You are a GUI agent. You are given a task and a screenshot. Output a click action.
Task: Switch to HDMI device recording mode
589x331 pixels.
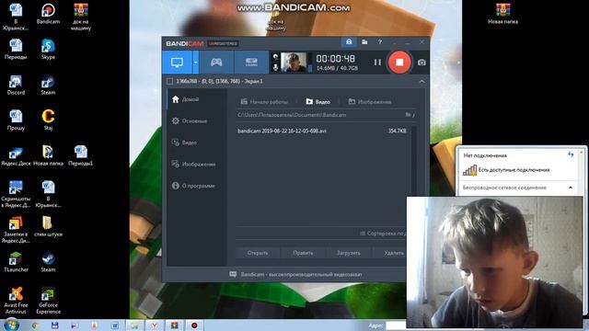point(251,63)
